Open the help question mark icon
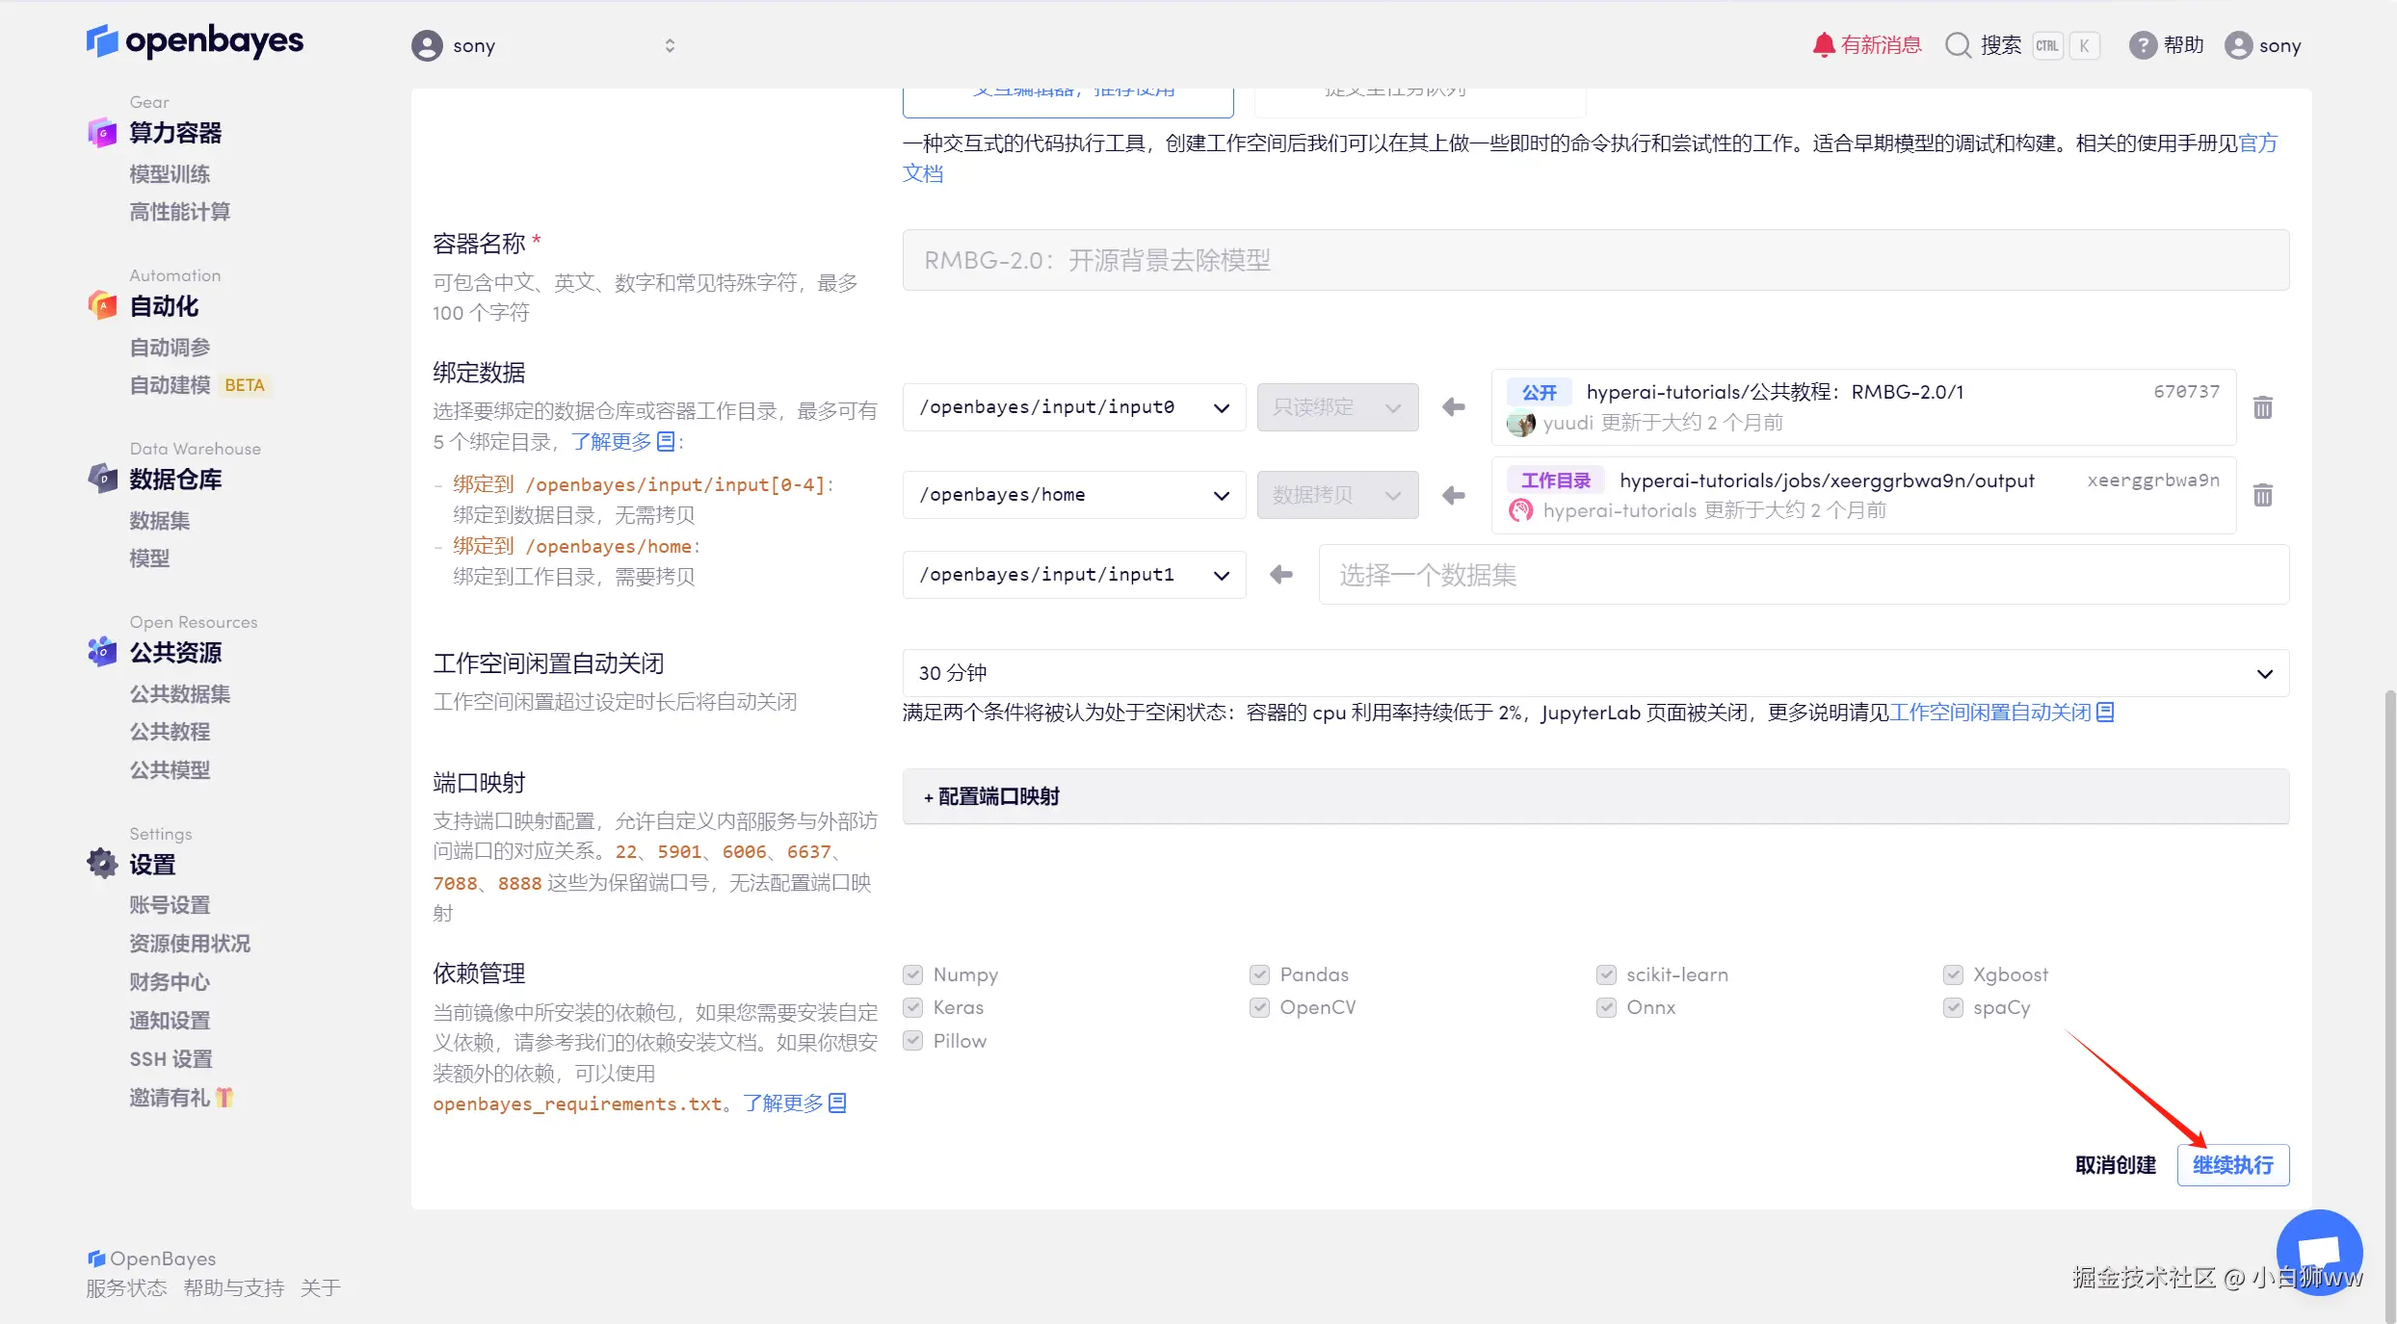The height and width of the screenshot is (1324, 2397). coord(2142,45)
